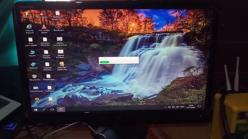248x139 pixels.
Task: Open the Action Center notifications icon
Action: 199,106
